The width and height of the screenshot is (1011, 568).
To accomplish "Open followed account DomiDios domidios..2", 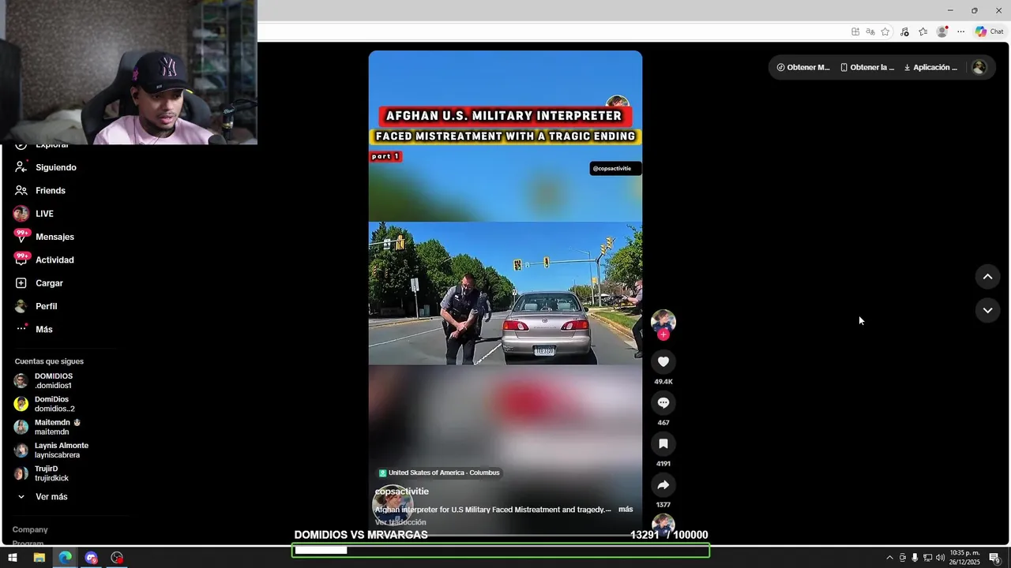I will pos(53,404).
